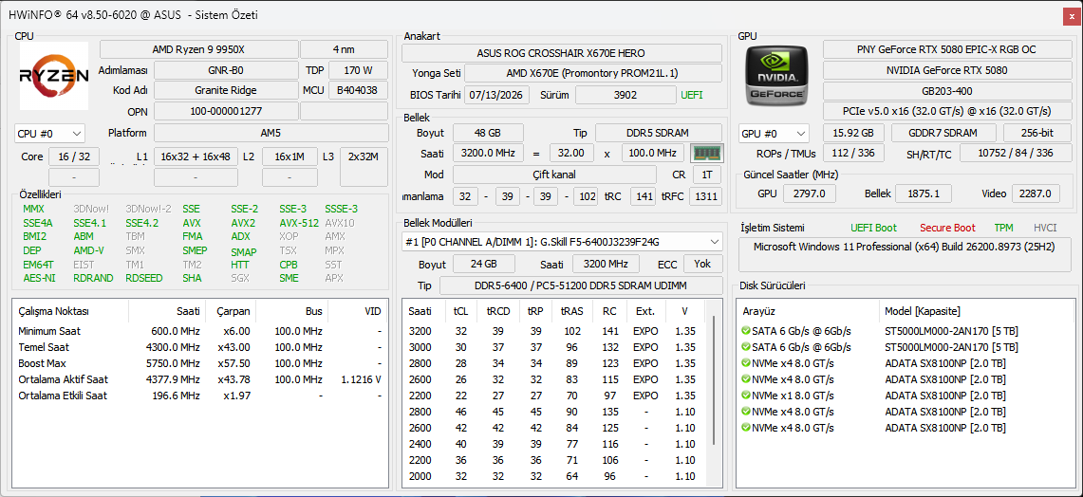Image resolution: width=1083 pixels, height=497 pixels.
Task: Click the green check icon beside NVMe x1 drive
Action: pyautogui.click(x=745, y=395)
